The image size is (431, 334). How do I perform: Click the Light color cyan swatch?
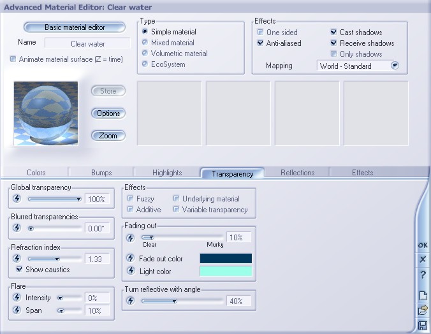226,272
